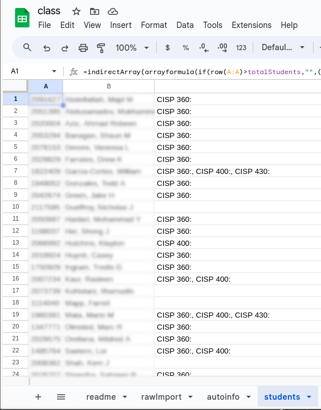
Task: Activate the paint format tool
Action: pyautogui.click(x=101, y=48)
